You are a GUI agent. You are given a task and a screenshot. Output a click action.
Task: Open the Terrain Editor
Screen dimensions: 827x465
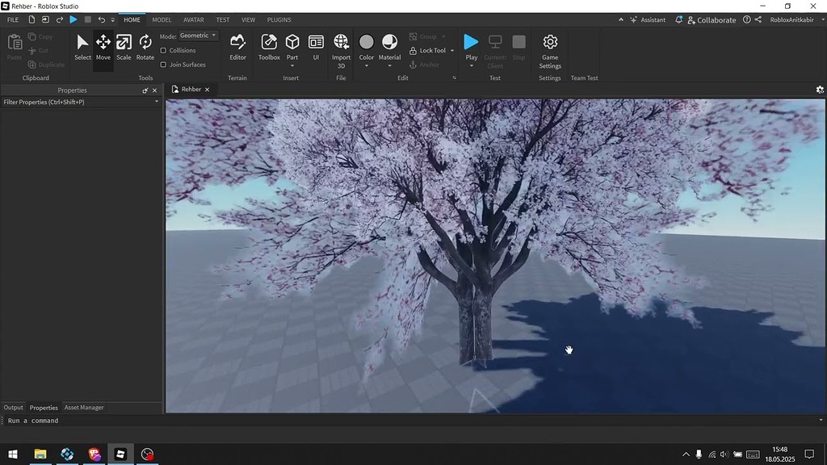point(237,47)
